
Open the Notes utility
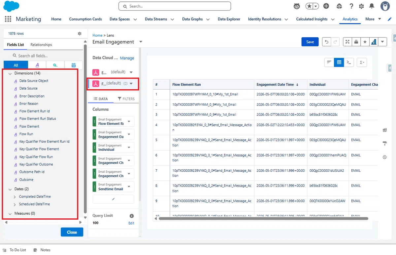coord(42,250)
